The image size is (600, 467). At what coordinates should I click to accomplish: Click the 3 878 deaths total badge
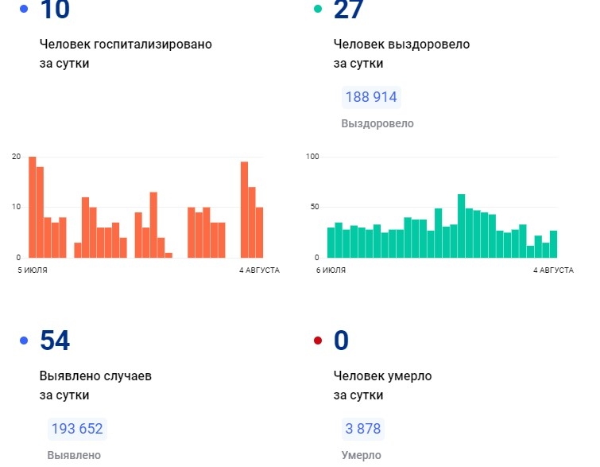coord(362,429)
